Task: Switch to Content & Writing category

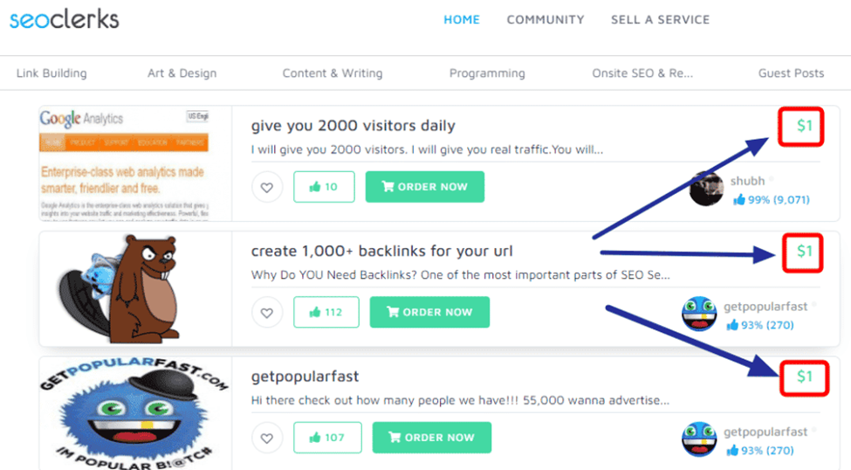Action: [x=333, y=73]
